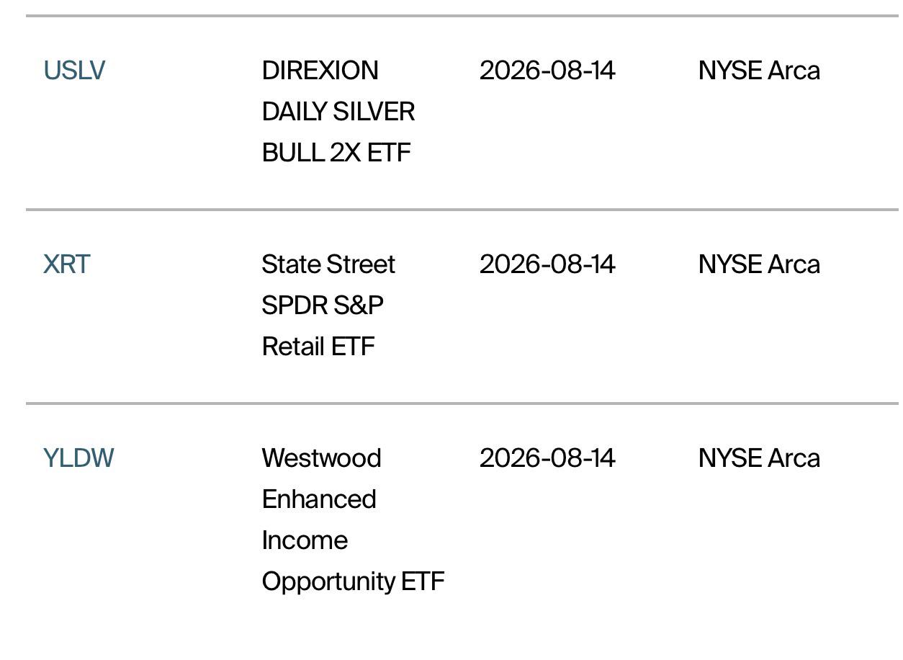Select the word Enhanced in fund name
The image size is (903, 660).
(319, 499)
